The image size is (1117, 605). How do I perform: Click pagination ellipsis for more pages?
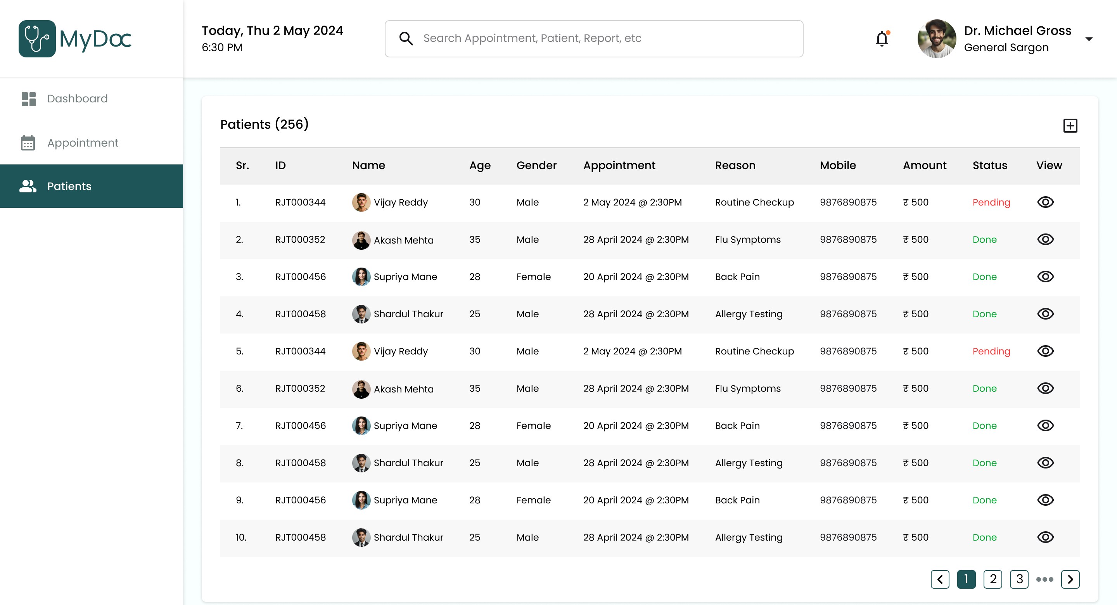pos(1044,579)
